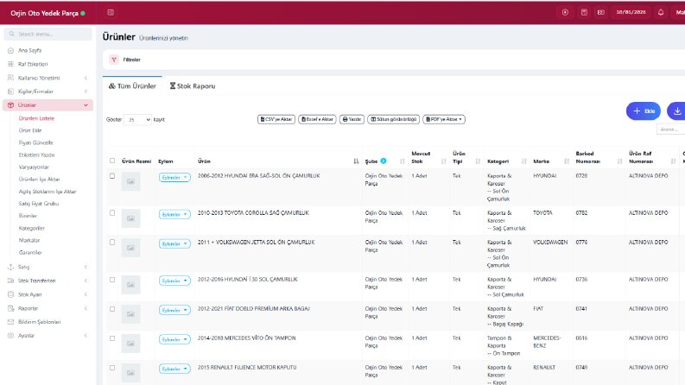Sort by Marka column sort icon

[x=567, y=161]
